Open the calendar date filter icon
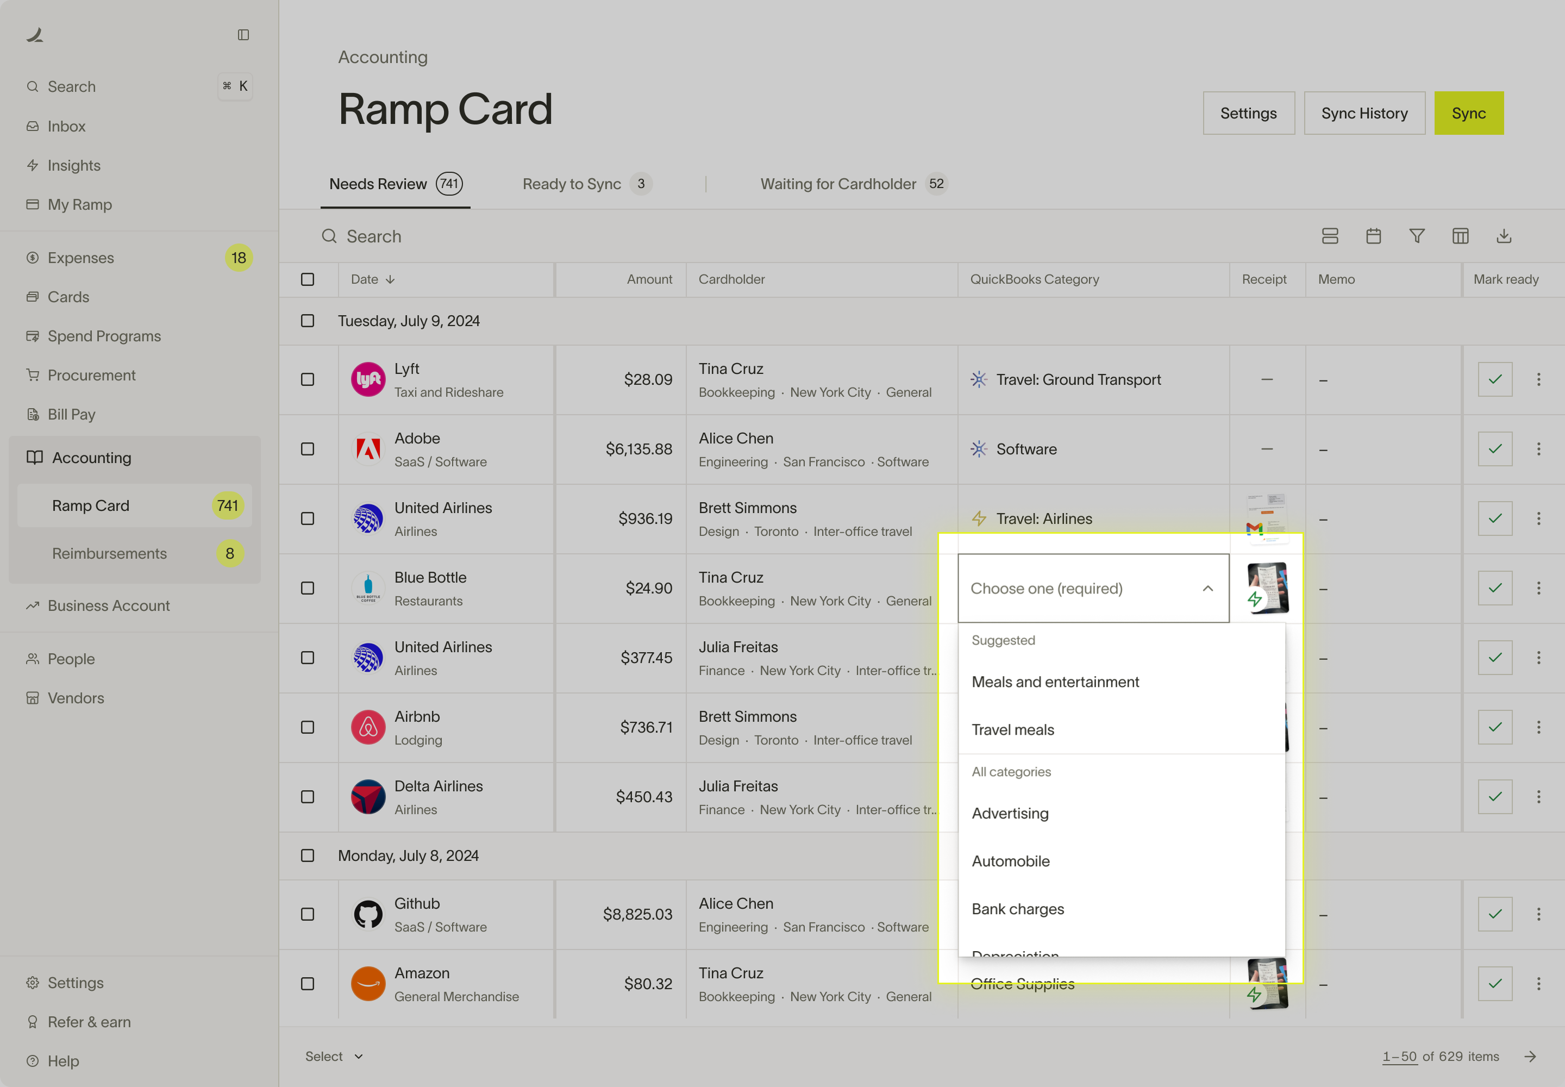The height and width of the screenshot is (1087, 1565). click(x=1373, y=236)
